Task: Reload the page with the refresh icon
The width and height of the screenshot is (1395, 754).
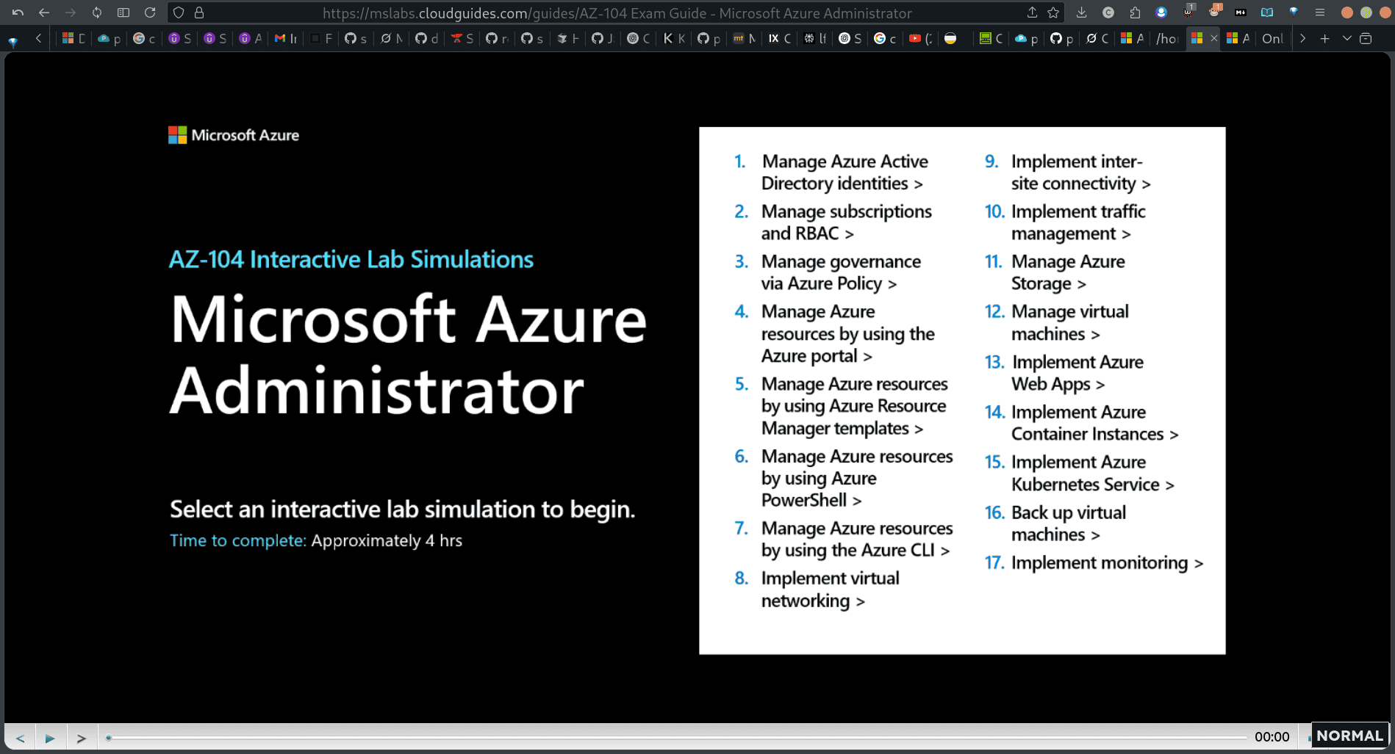Action: [150, 12]
